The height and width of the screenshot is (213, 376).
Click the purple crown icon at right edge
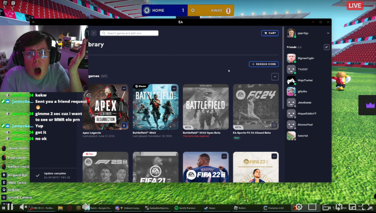(x=370, y=105)
